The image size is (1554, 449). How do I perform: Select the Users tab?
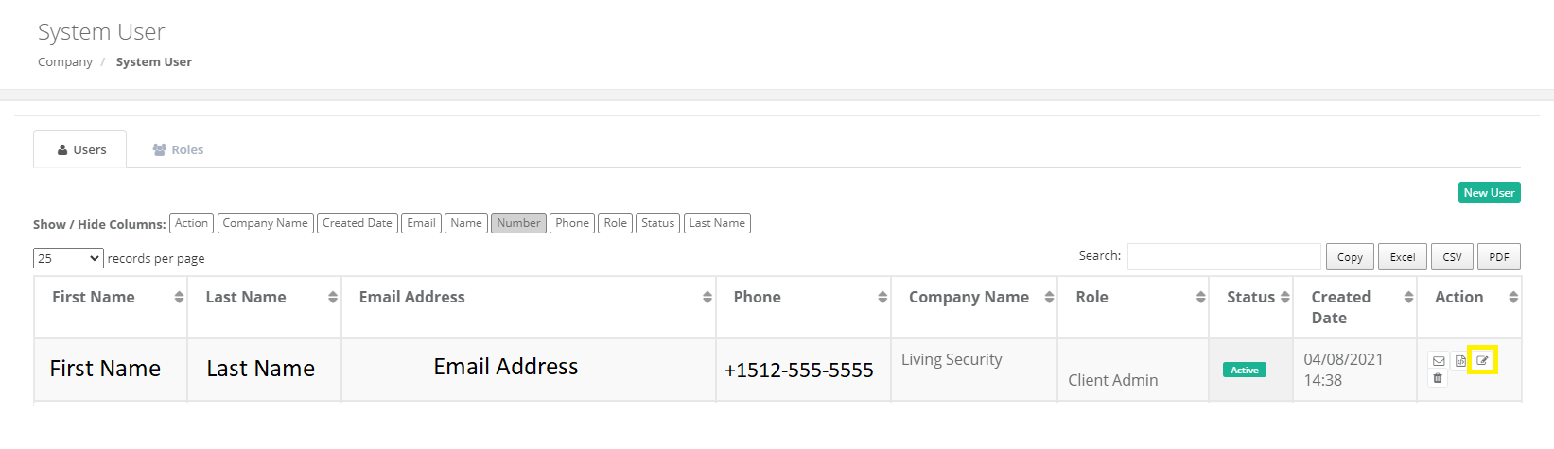pyautogui.click(x=80, y=149)
